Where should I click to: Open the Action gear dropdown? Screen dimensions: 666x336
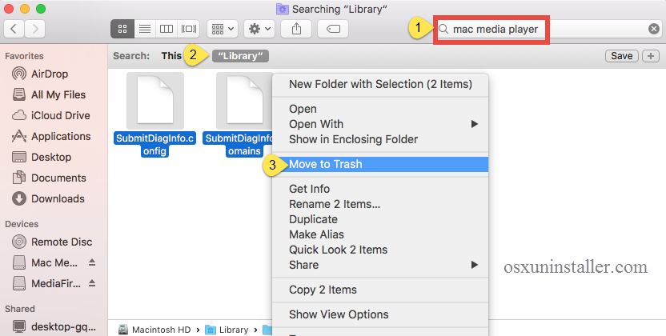pos(261,29)
